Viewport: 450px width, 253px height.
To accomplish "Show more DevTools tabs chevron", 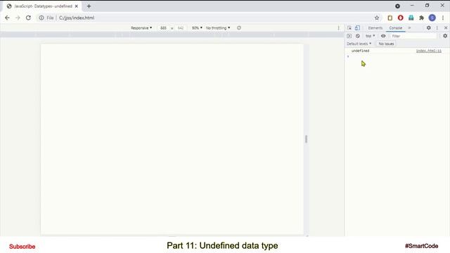I will click(x=409, y=28).
